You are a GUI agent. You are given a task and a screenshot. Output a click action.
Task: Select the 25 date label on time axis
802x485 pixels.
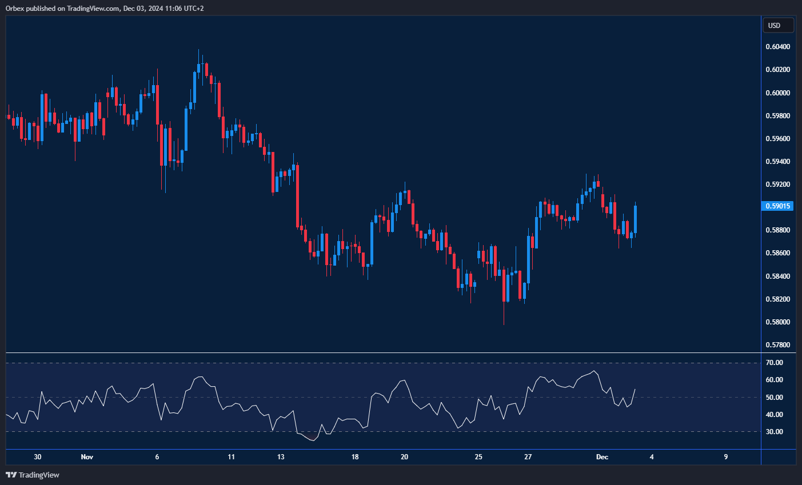[478, 457]
